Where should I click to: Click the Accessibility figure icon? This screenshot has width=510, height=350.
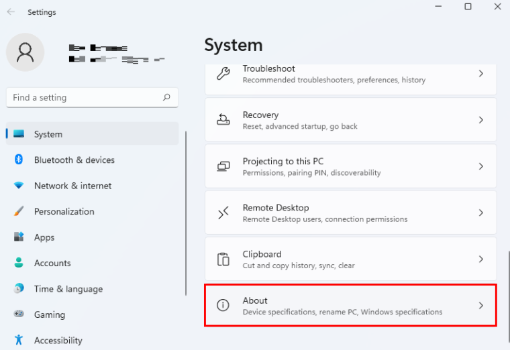click(19, 339)
